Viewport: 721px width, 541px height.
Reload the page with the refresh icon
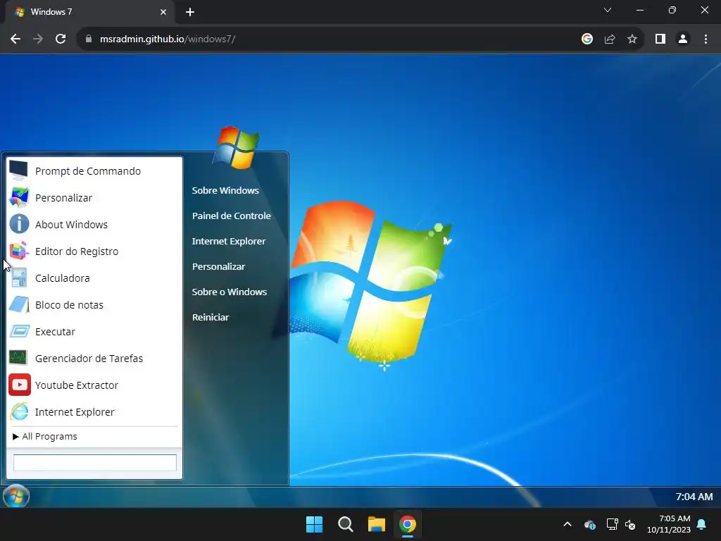point(61,39)
